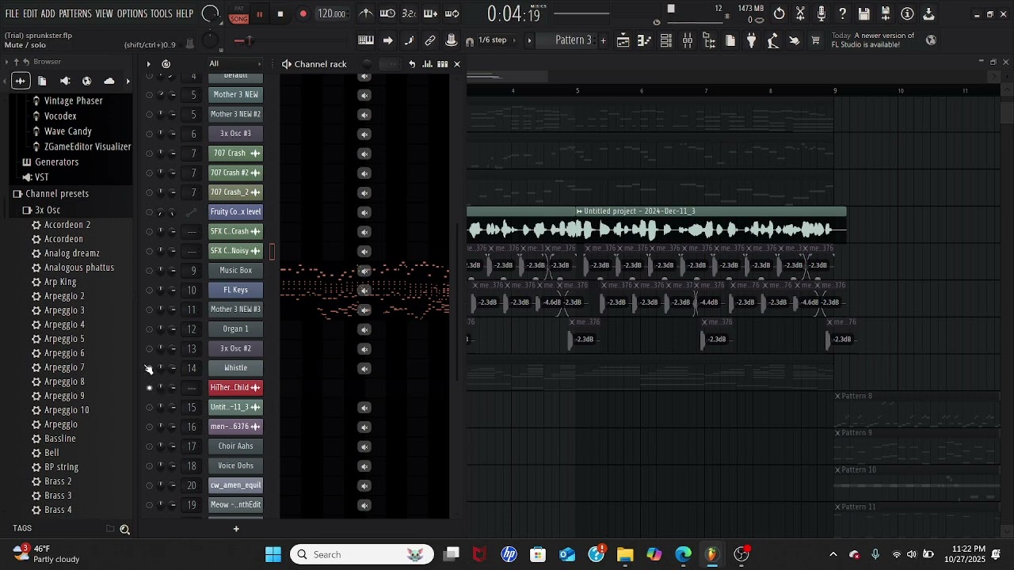Open the PATTERNS menu
The image size is (1014, 570).
75,14
